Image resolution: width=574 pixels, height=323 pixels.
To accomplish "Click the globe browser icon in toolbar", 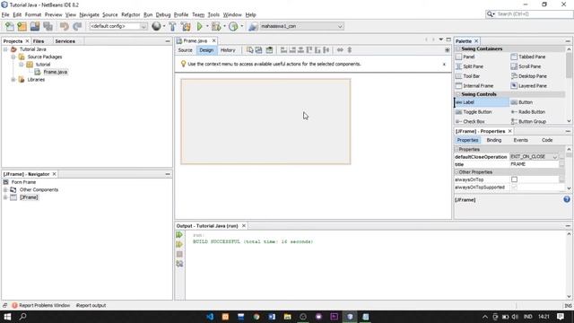I will (156, 26).
